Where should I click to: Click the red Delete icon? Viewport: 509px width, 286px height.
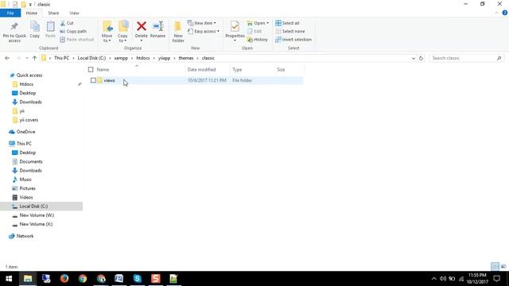[x=142, y=26]
